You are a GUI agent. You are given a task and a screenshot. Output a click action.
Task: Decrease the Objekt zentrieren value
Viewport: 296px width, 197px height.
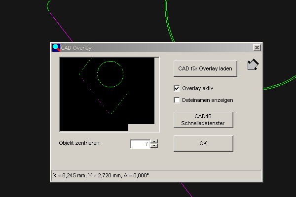click(x=154, y=146)
